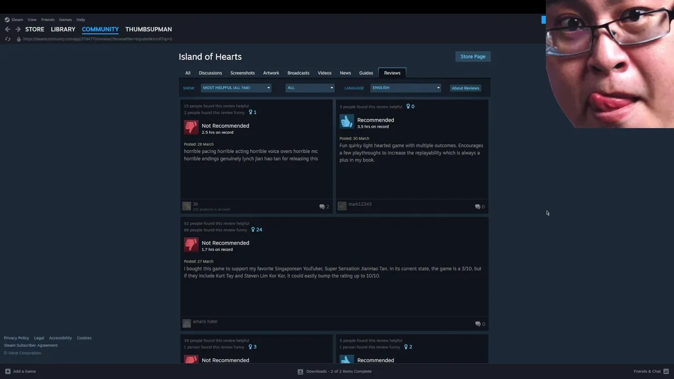This screenshot has width=674, height=379.
Task: Click the Add a Game plus icon
Action: coord(7,371)
